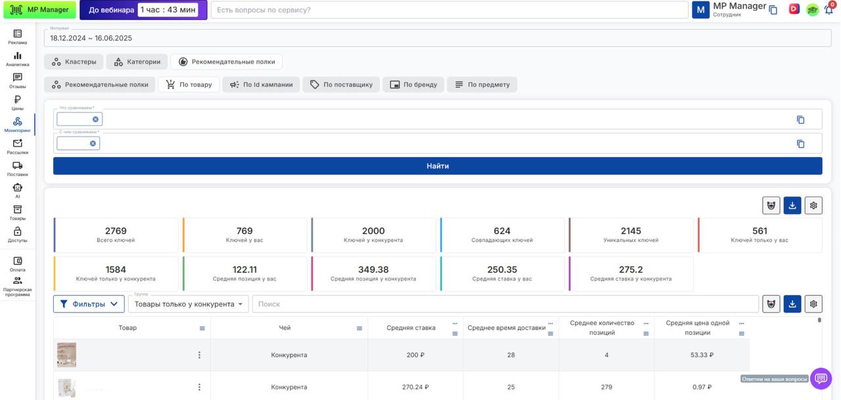Open the Цены sidebar section
The width and height of the screenshot is (841, 400).
coord(17,103)
